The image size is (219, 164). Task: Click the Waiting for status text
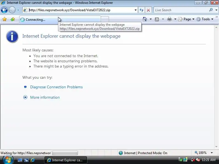click(x=25, y=153)
